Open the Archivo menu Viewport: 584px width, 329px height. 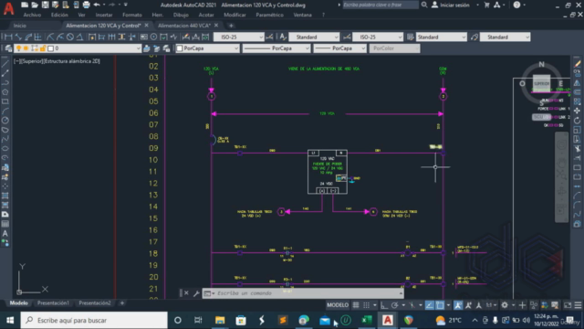click(32, 15)
